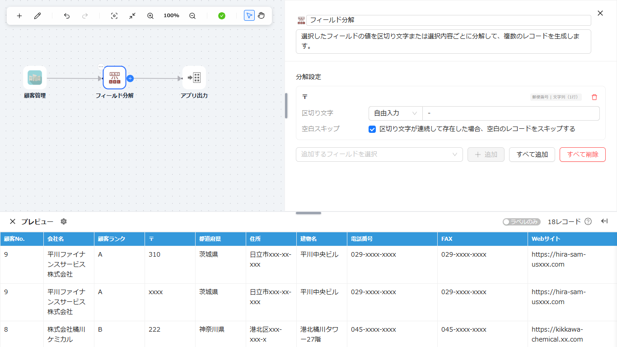Screen dimensions: 617x347
Task: Click the cell with postal value 310
Action: pyautogui.click(x=170, y=265)
